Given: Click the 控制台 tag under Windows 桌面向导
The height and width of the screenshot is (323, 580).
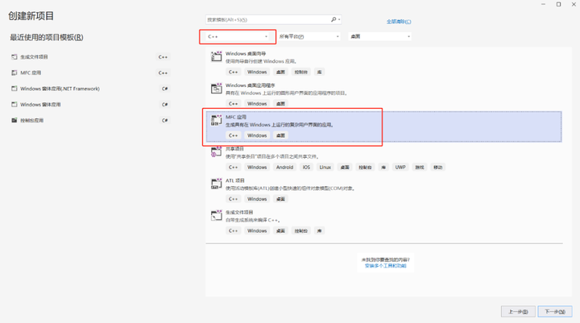Looking at the screenshot, I should click(300, 72).
